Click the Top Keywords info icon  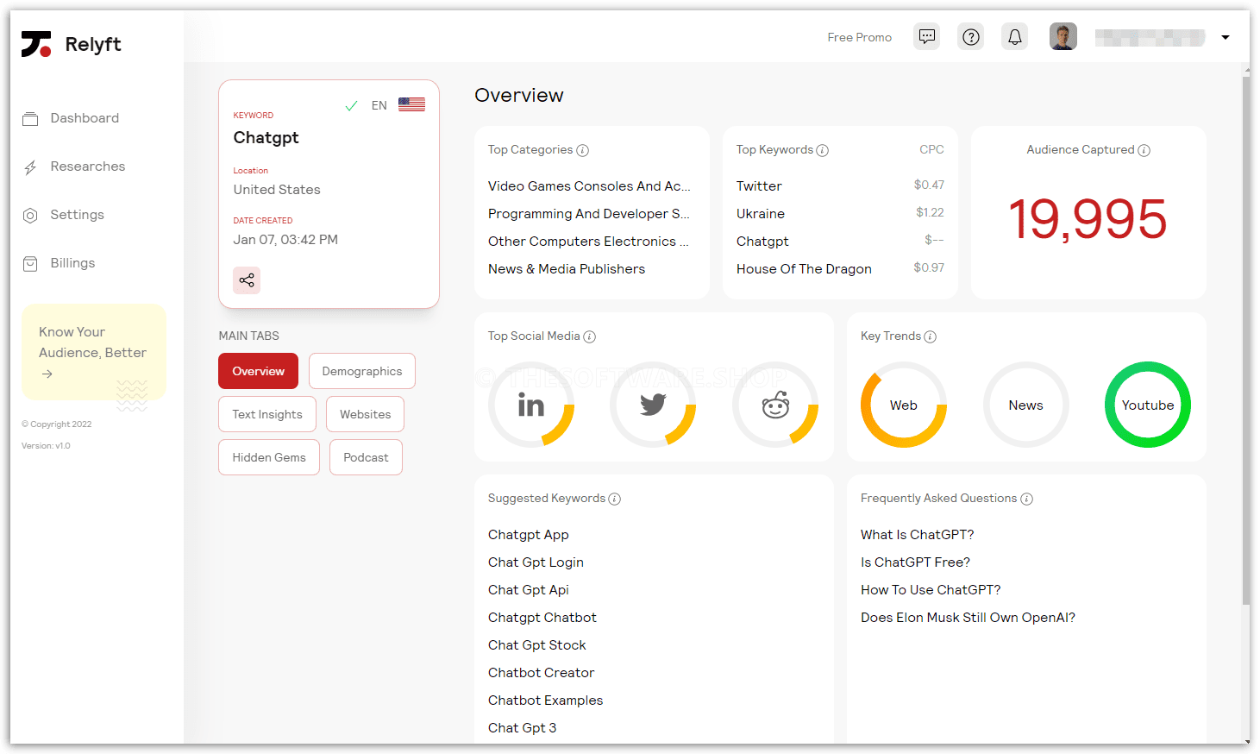pyautogui.click(x=823, y=150)
